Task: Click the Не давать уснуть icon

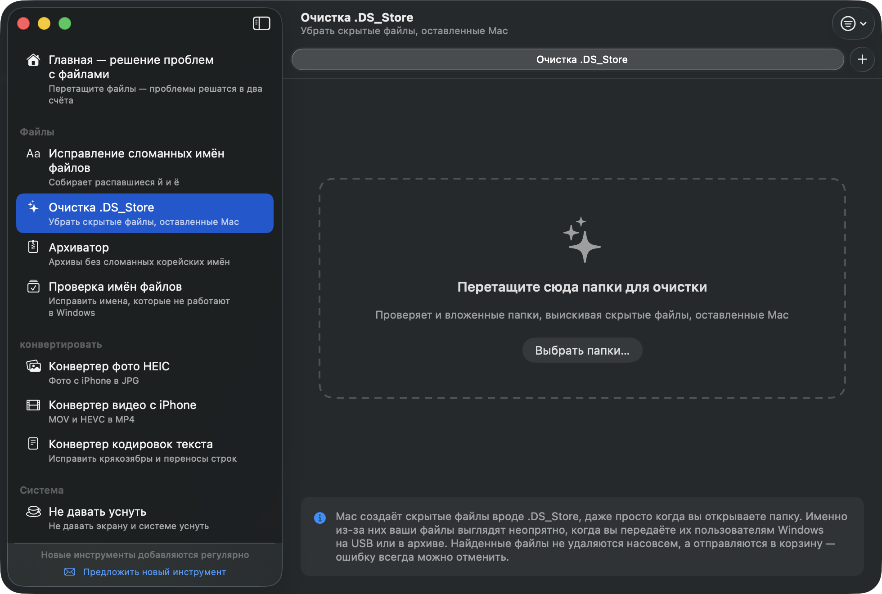Action: pos(33,512)
